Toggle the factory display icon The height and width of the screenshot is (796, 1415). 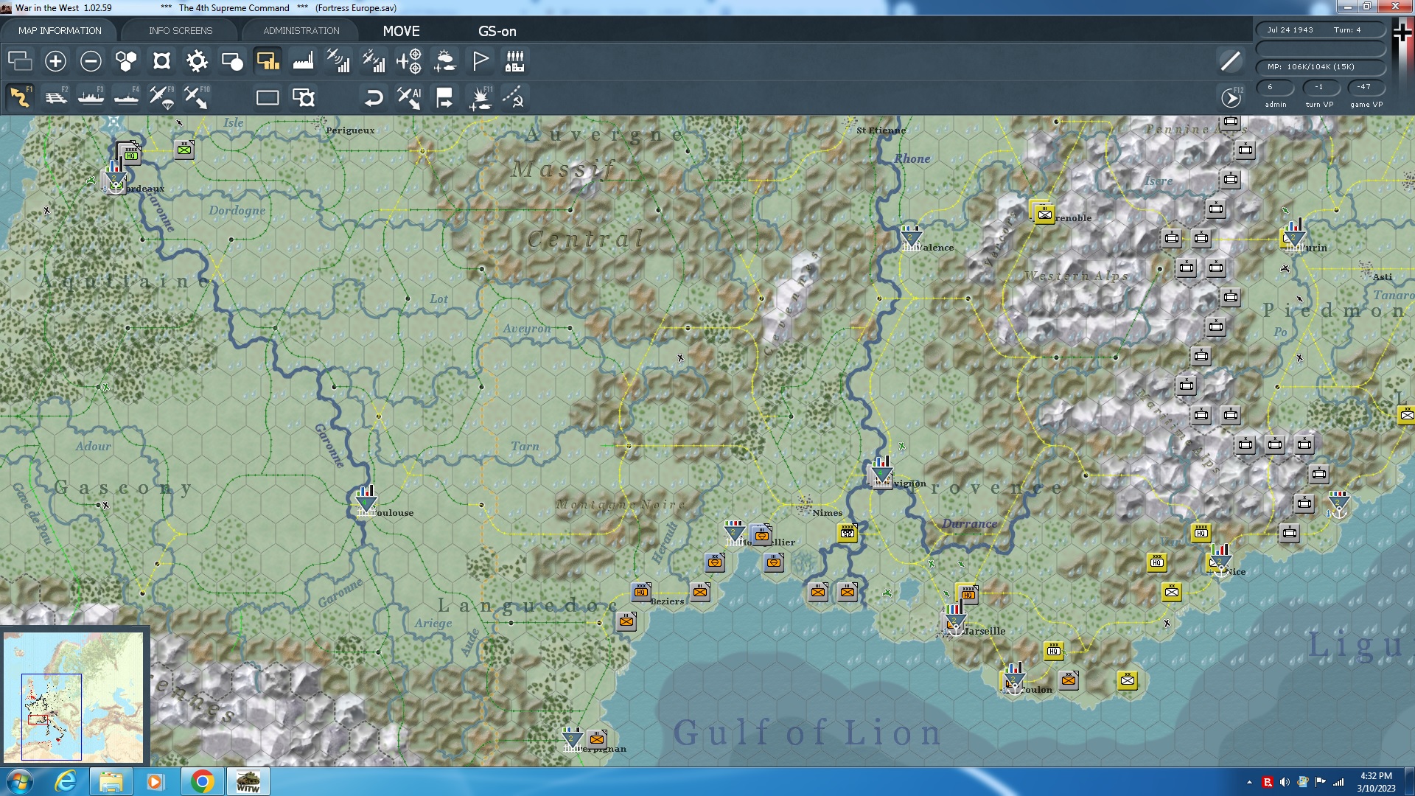303,61
